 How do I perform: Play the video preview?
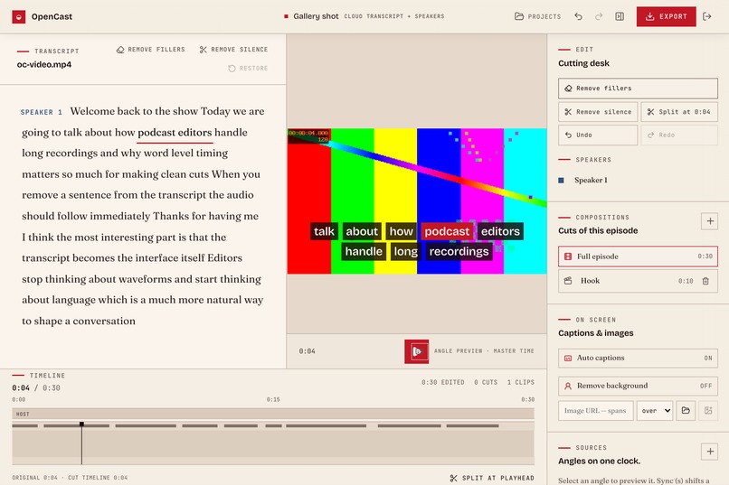pyautogui.click(x=417, y=351)
